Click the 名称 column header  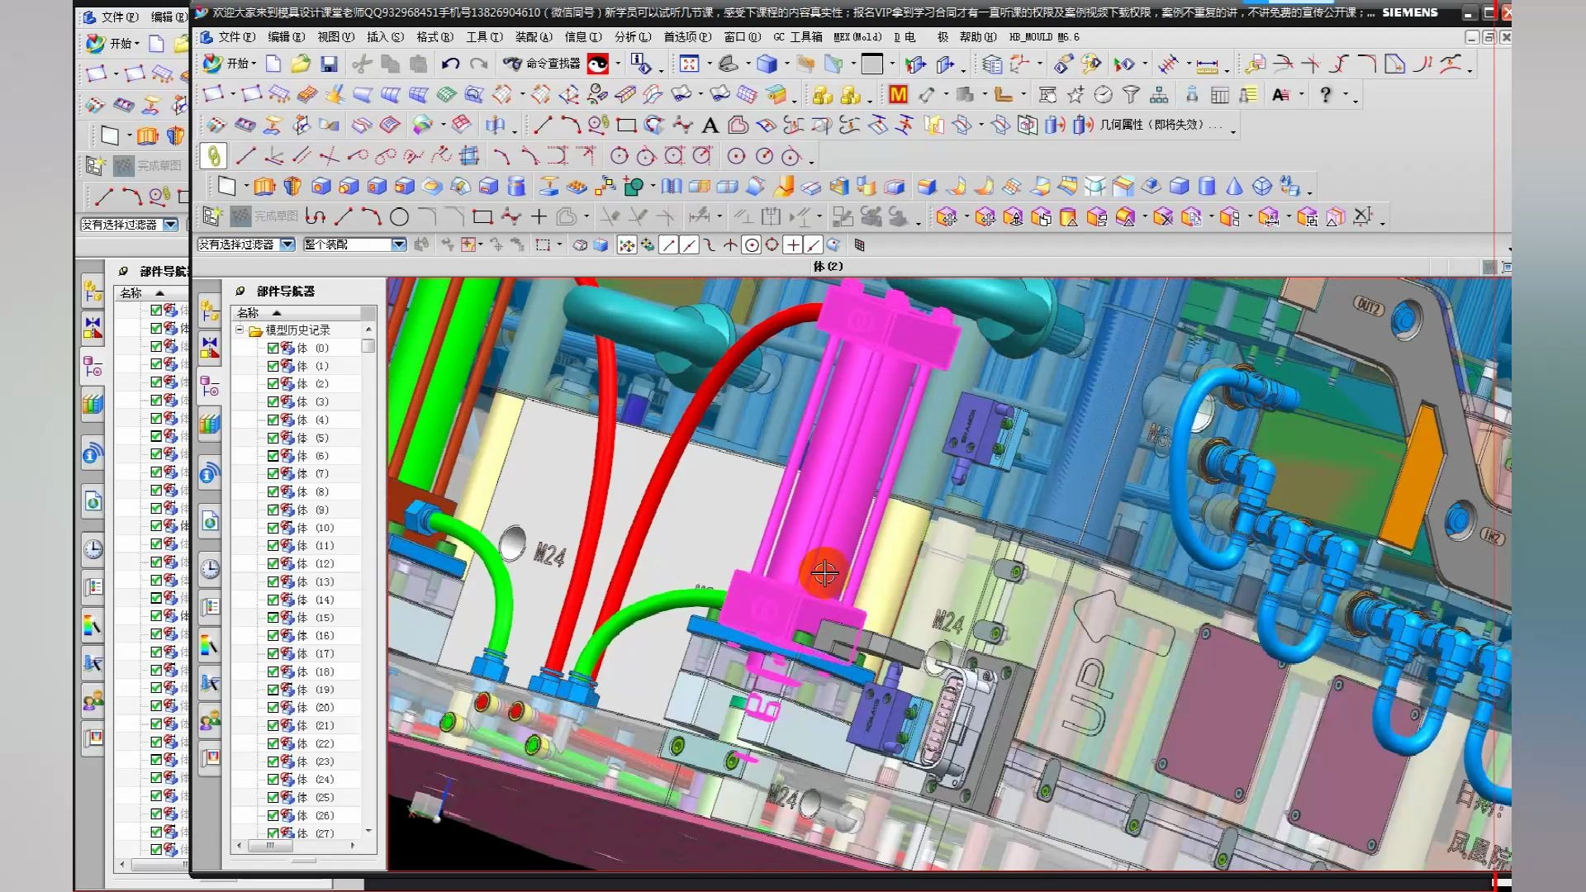[x=248, y=313]
